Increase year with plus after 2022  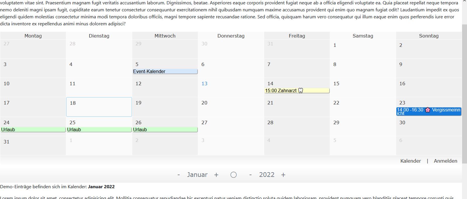point(283,175)
